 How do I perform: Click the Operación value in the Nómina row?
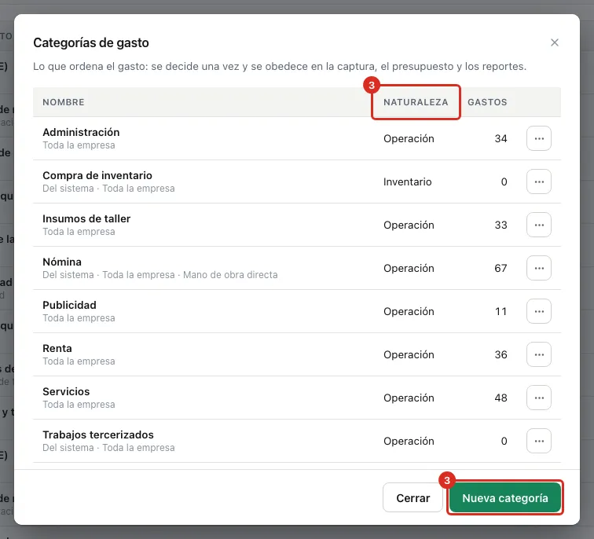pos(409,268)
